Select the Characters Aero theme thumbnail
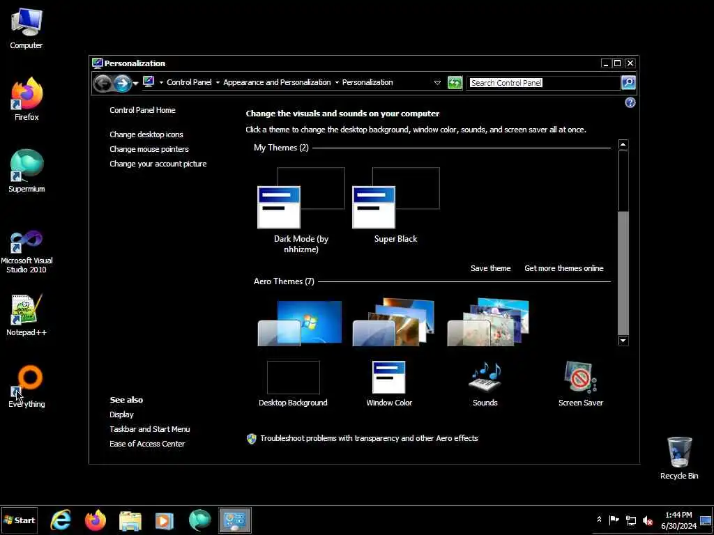The image size is (714, 535). [488, 323]
